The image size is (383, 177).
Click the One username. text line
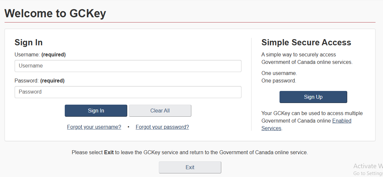279,73
